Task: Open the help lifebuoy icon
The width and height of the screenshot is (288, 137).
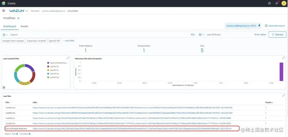Action: point(269,3)
